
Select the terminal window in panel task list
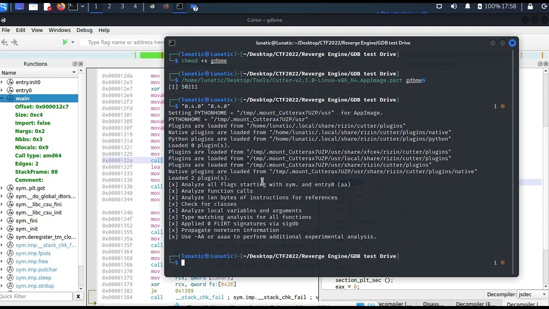(x=180, y=6)
